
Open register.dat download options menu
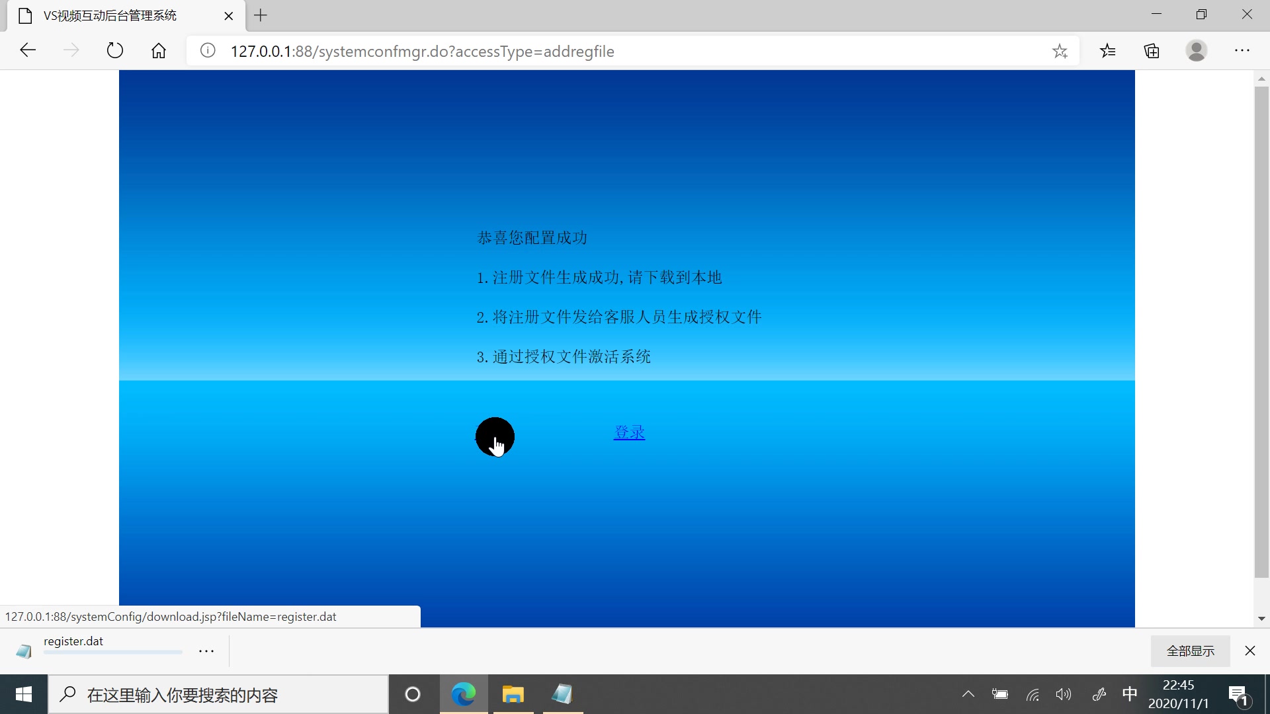[x=206, y=651]
